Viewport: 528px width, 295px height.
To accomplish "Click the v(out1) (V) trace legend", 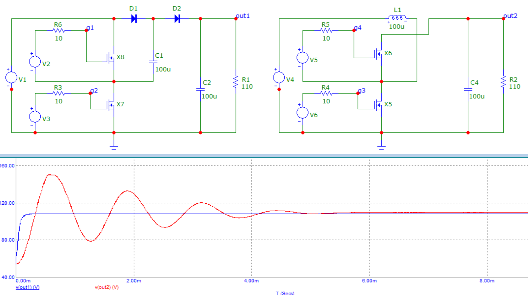I will [28, 287].
